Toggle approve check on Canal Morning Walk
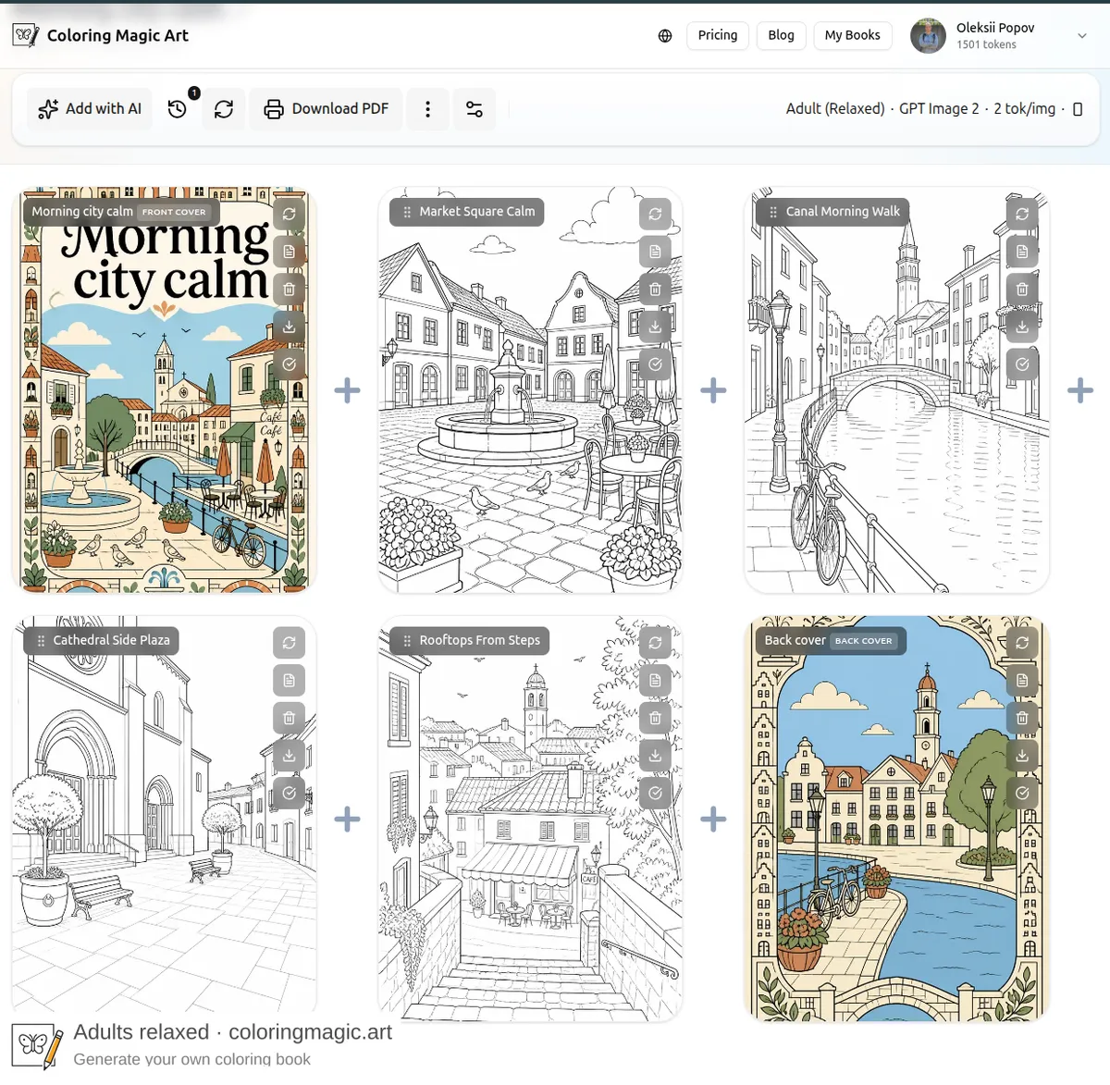 (x=1022, y=364)
